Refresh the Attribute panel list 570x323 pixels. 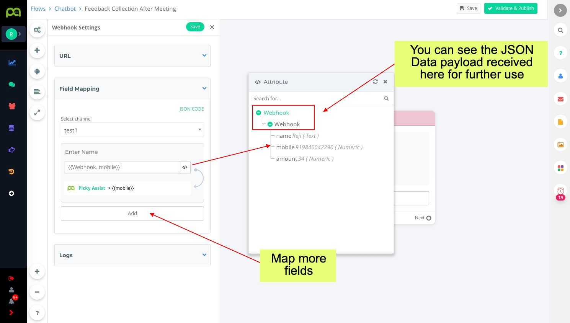coord(375,82)
